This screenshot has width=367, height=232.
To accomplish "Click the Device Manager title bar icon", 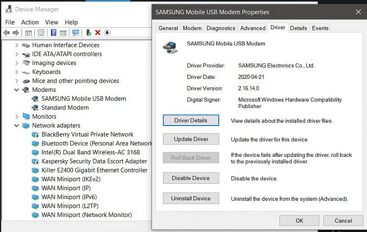I will point(9,9).
